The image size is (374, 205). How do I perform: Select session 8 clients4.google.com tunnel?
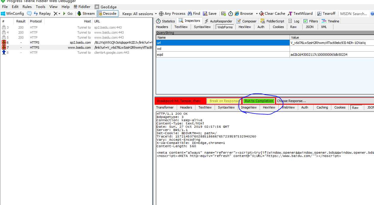click(76, 53)
